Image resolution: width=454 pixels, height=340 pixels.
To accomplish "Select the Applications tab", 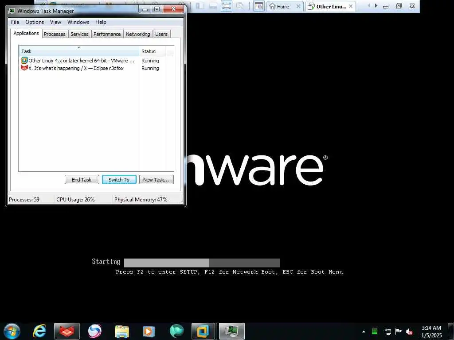I will click(x=26, y=33).
